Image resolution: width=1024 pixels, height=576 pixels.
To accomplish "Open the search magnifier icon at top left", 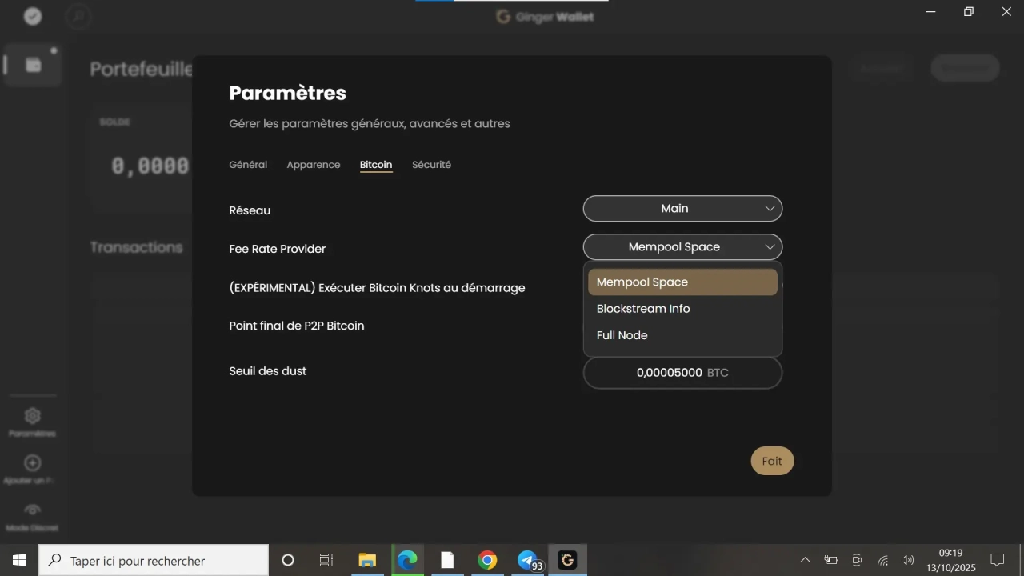I will tap(78, 16).
